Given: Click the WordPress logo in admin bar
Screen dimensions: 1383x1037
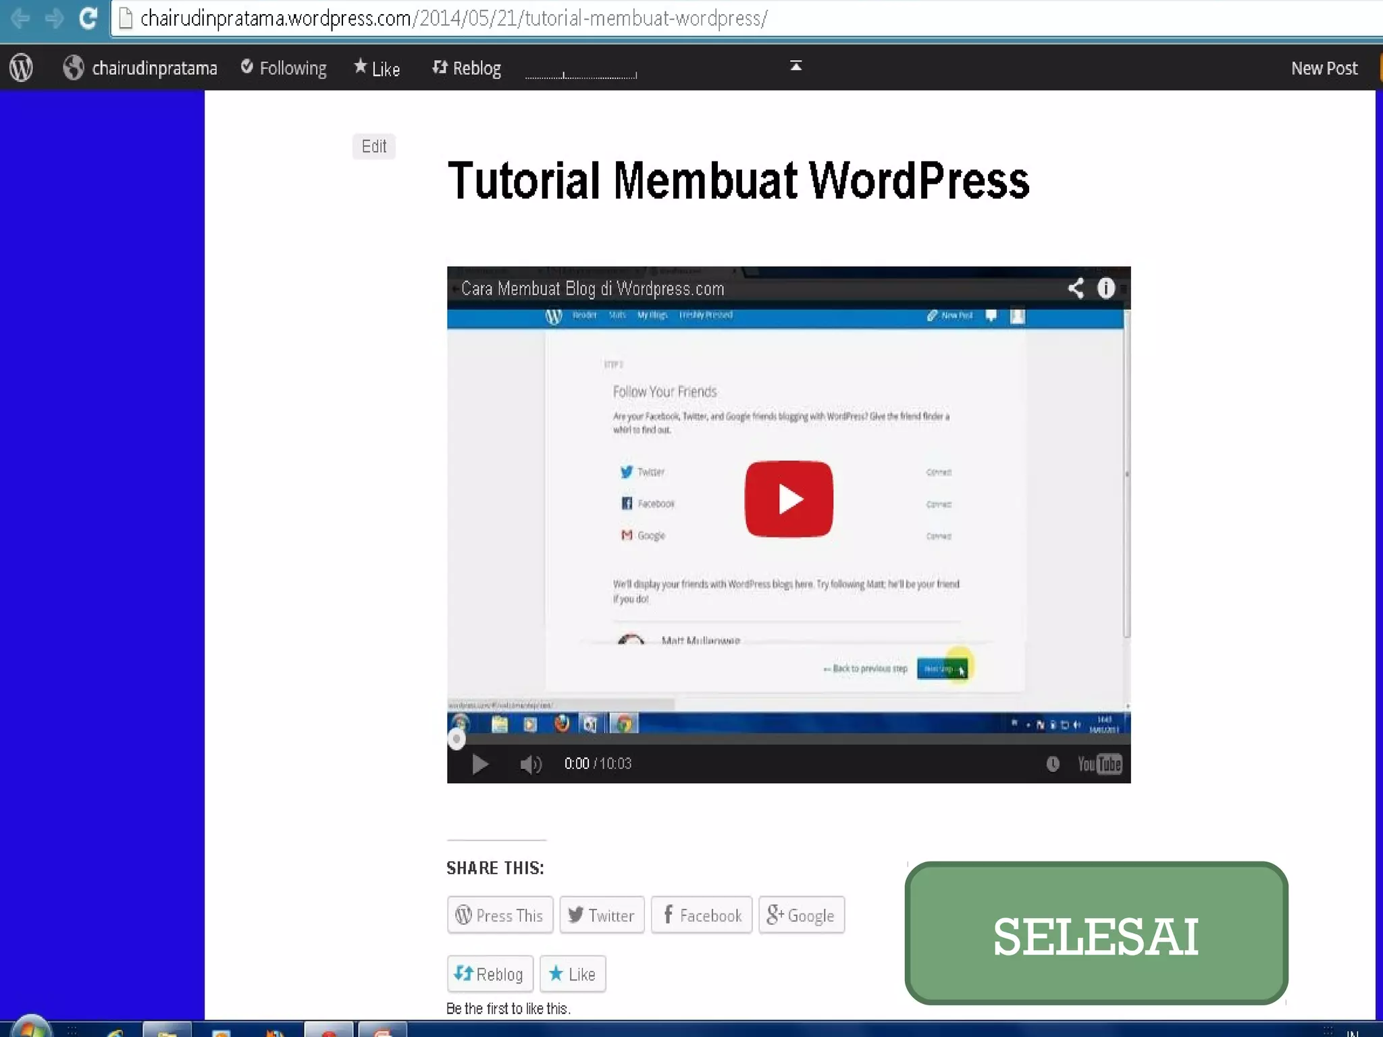Looking at the screenshot, I should pos(21,68).
